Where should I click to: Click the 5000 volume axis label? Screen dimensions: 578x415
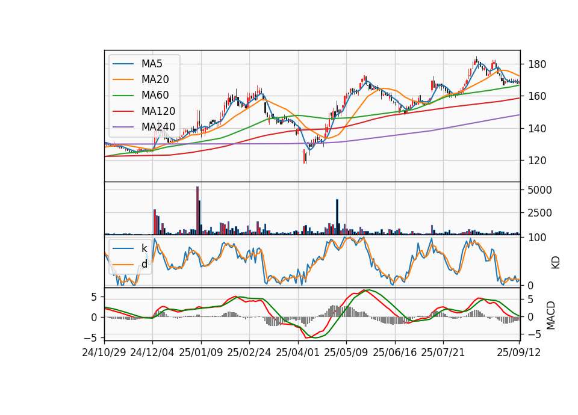click(x=539, y=190)
